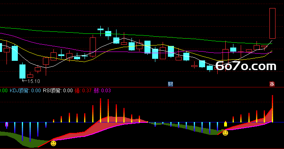This screenshot has height=149, width=284.
Task: Select the cyan doji candle at chart peak
Action: click(100, 29)
